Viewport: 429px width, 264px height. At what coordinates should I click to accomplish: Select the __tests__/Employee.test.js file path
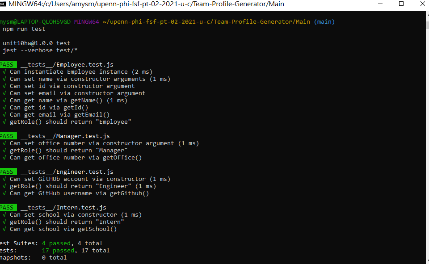(x=66, y=64)
